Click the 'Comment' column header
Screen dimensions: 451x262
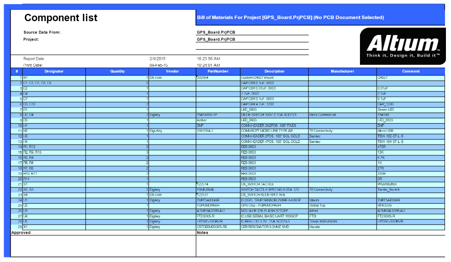[x=411, y=71]
